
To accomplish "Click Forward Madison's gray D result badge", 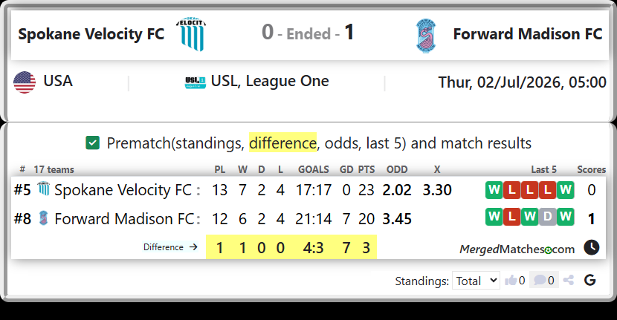I will [547, 217].
